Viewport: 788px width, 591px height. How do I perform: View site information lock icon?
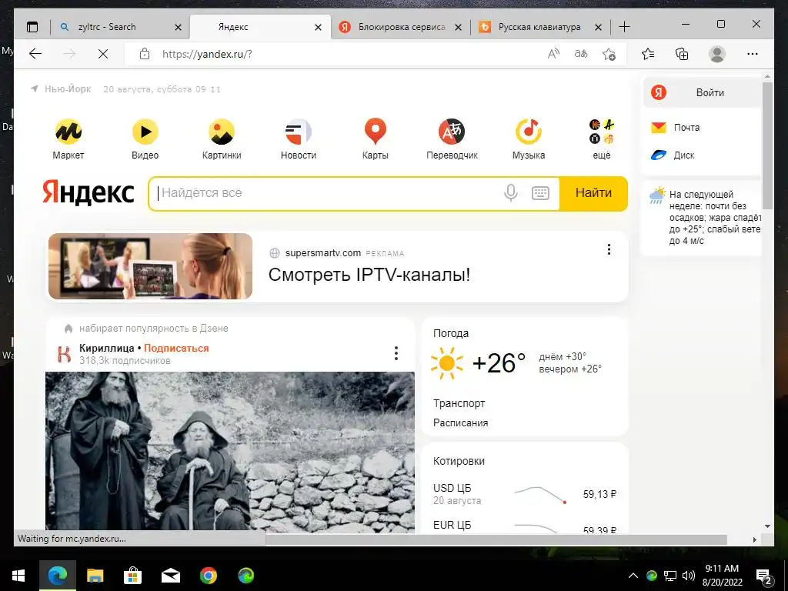pos(145,54)
